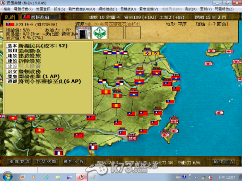Select the isolated Japanese flag in open sea
The image size is (242, 181).
219,113
